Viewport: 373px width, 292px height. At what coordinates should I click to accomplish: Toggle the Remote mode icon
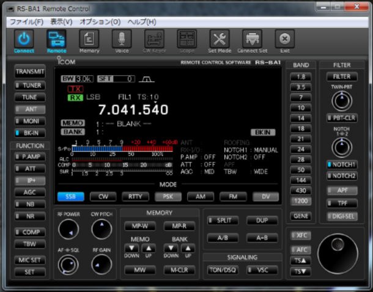[x=56, y=38]
